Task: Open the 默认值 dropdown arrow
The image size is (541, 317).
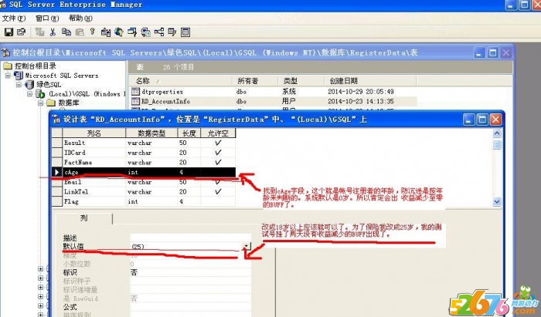Action: pos(247,247)
